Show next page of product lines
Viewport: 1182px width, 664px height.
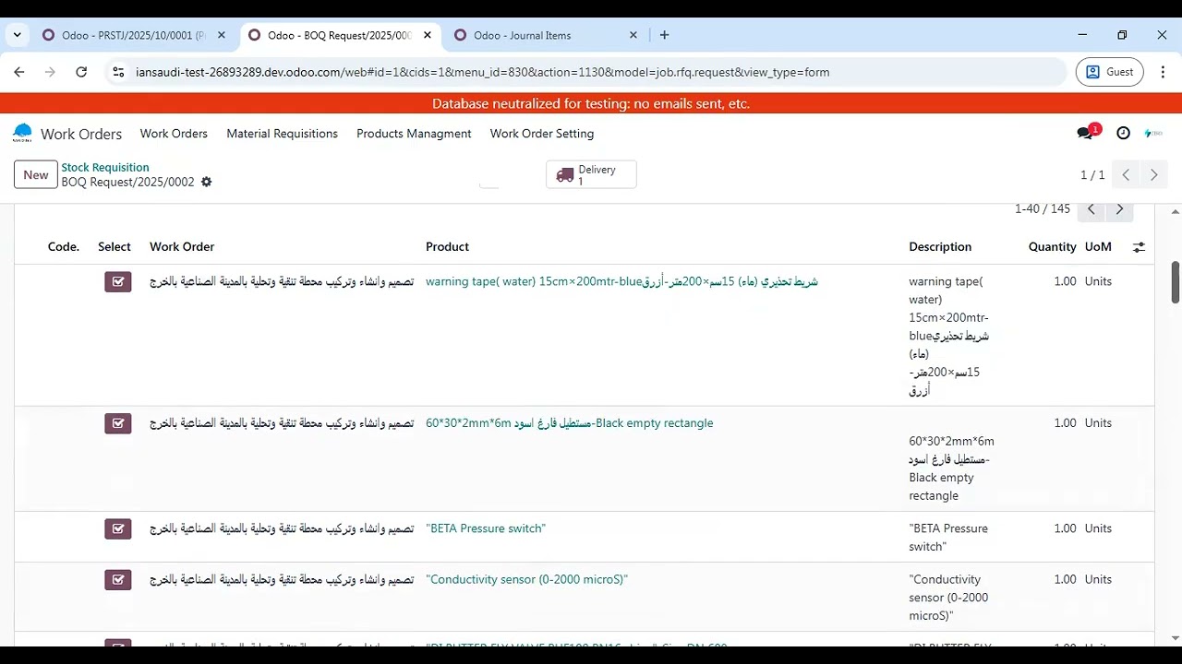[1119, 209]
